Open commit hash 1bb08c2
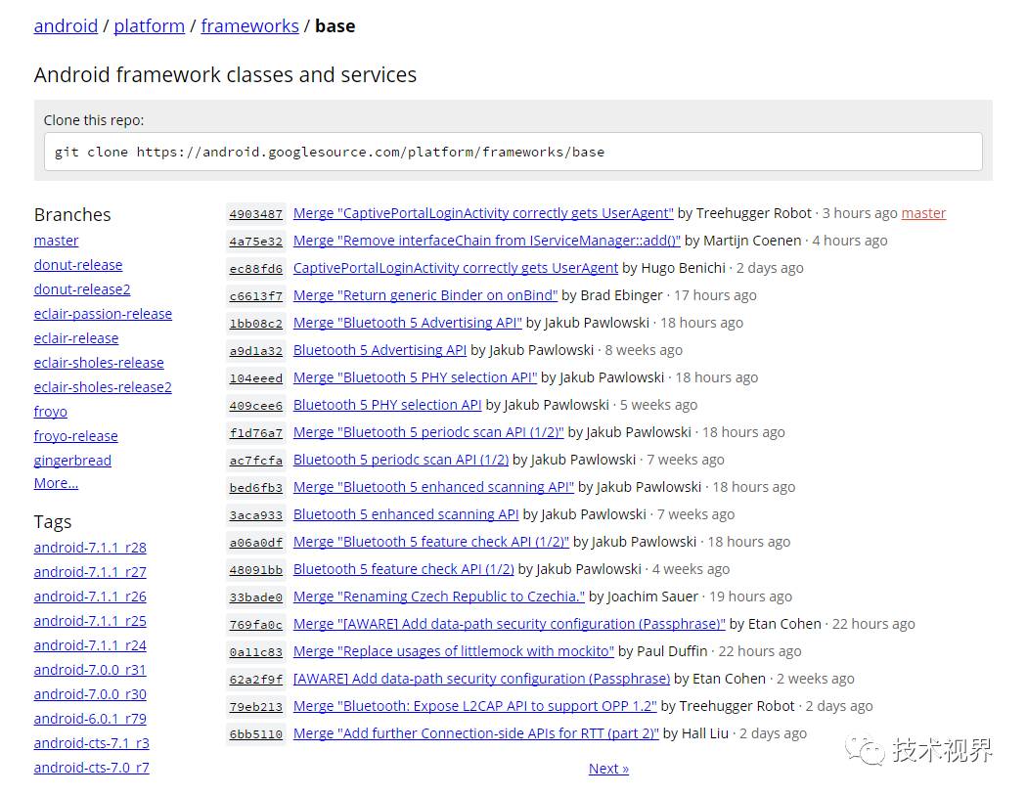This screenshot has height=796, width=1027. (256, 324)
